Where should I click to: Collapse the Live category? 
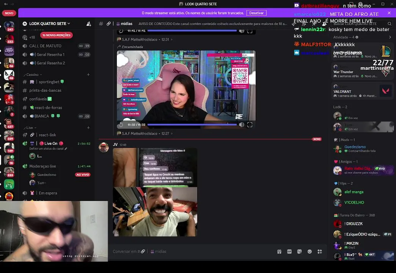pyautogui.click(x=30, y=128)
